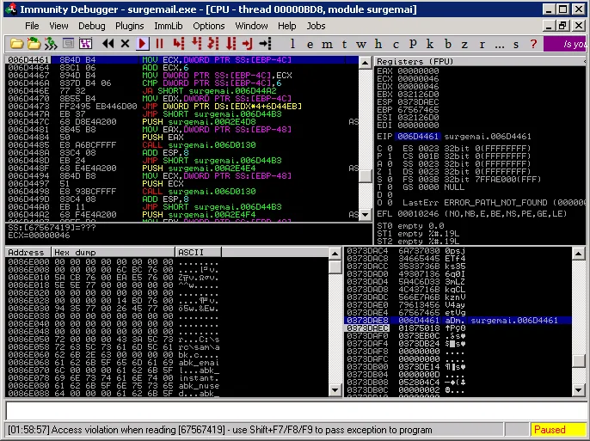Open the ImmLib menu

[x=169, y=26]
